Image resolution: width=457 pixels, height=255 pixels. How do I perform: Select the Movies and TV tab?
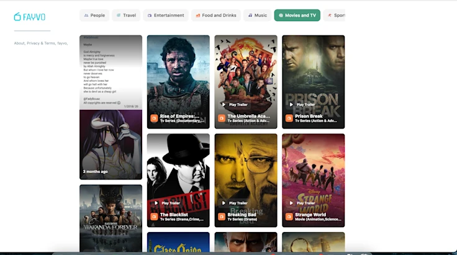(x=297, y=16)
